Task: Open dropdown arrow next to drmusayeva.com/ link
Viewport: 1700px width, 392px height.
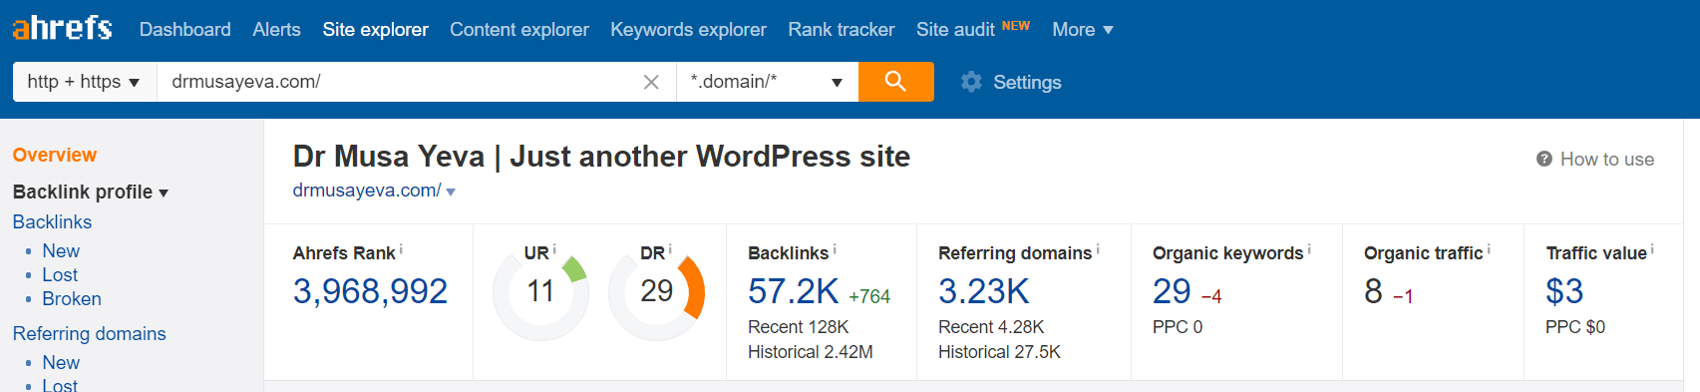Action: click(451, 192)
